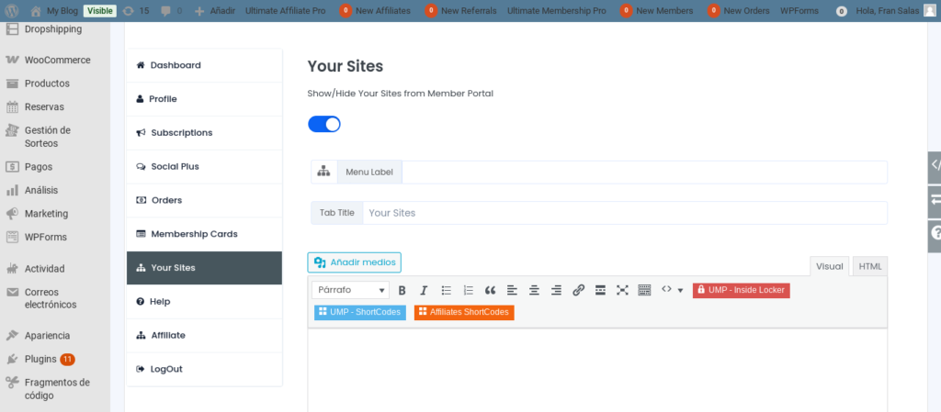
Task: Open New Orders notifications
Action: pos(739,11)
